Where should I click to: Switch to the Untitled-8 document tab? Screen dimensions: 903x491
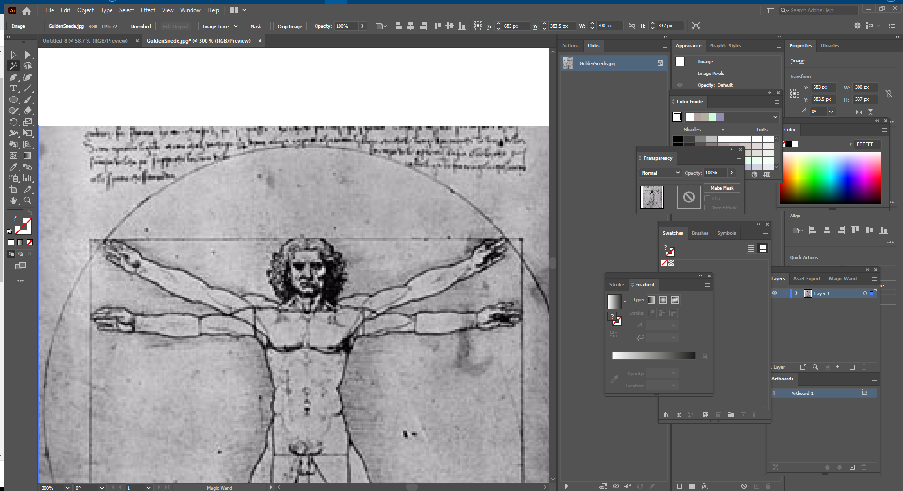click(85, 41)
